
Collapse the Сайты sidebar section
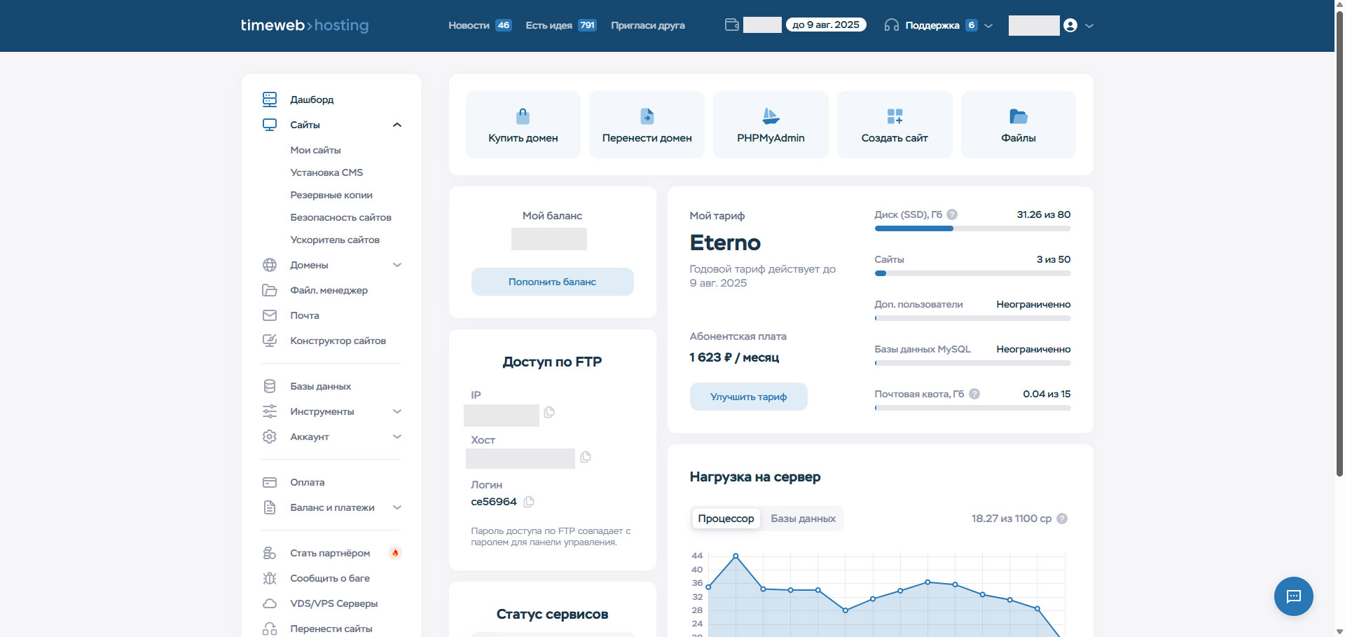point(397,125)
